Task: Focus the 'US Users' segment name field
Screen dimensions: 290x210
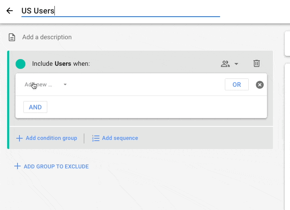Action: coord(119,11)
